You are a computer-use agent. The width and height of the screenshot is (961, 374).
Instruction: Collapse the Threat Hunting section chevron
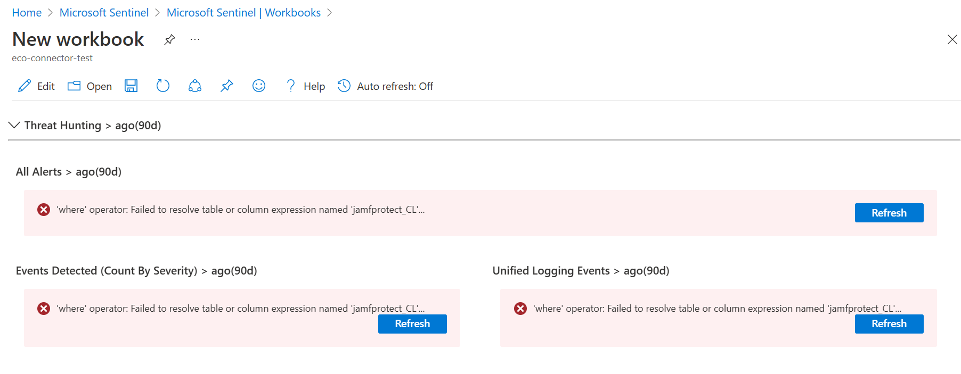tap(14, 125)
